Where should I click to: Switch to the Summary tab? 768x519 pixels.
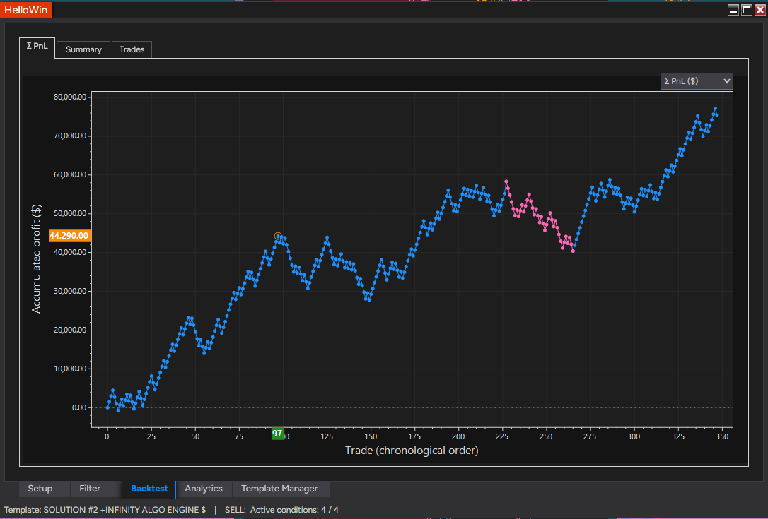click(x=83, y=49)
